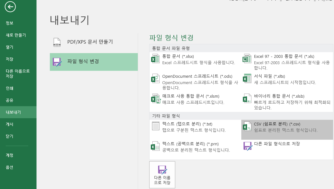Click the tab-delimited text (*.txt) notepad icon
The image size is (334, 189).
tap(156, 126)
